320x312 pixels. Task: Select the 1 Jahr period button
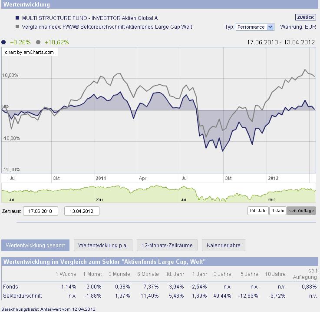click(x=277, y=211)
